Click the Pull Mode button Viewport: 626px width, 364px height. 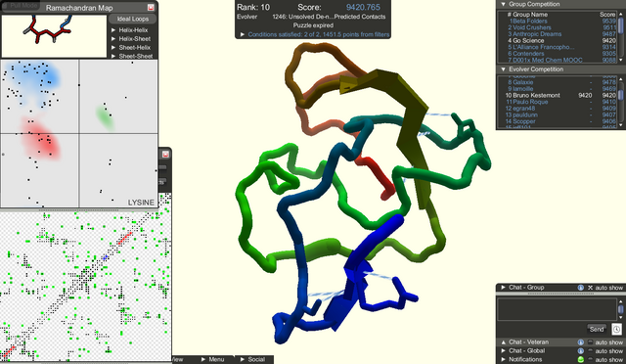tap(20, 5)
